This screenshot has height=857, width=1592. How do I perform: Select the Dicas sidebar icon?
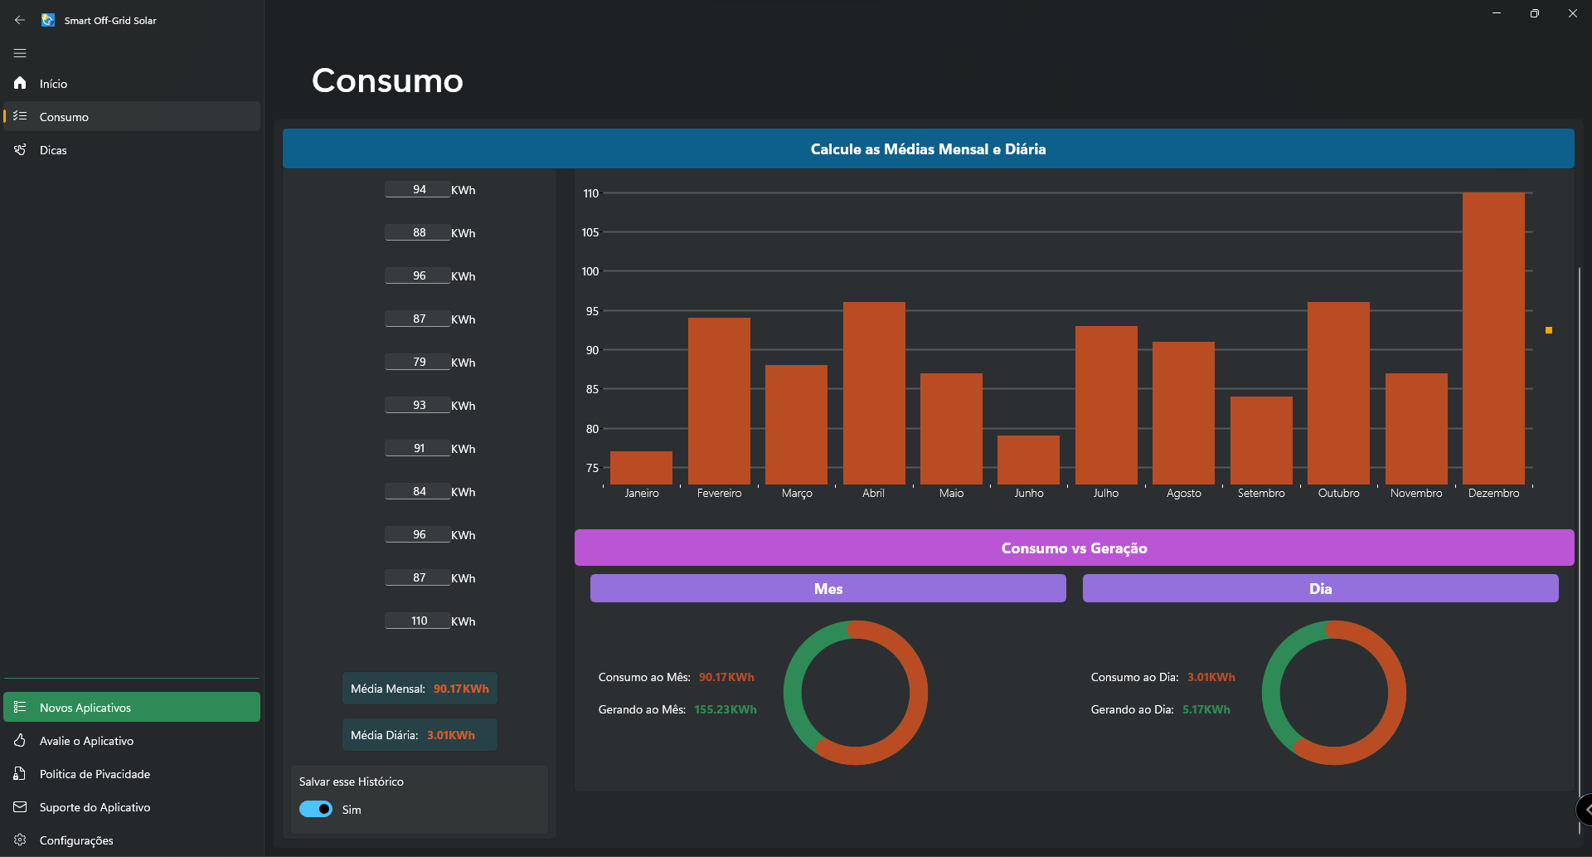[x=20, y=149]
